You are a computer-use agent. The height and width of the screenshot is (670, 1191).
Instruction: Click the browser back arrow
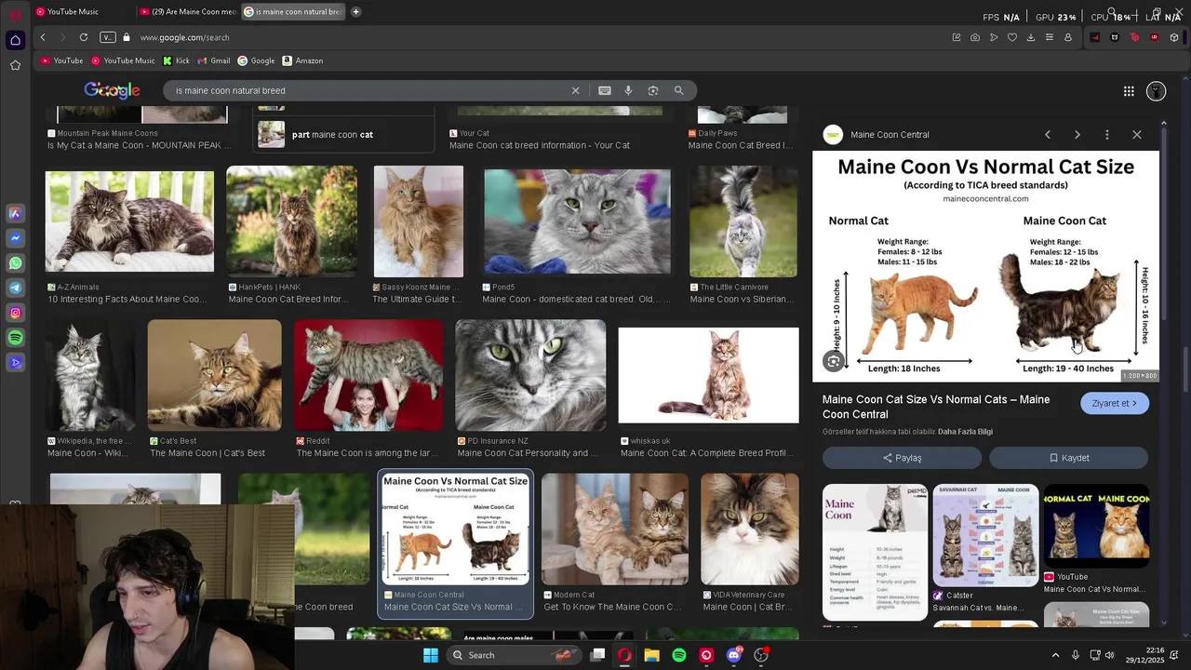click(43, 37)
